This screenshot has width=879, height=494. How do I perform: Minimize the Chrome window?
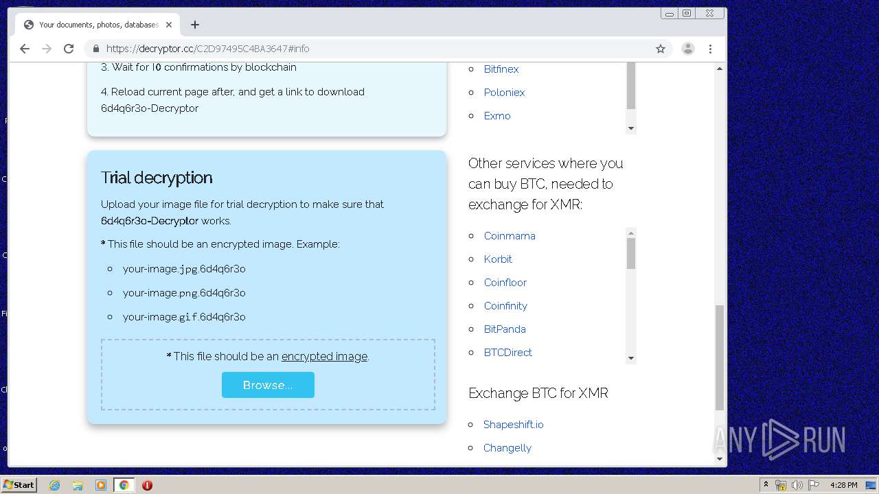coord(669,13)
